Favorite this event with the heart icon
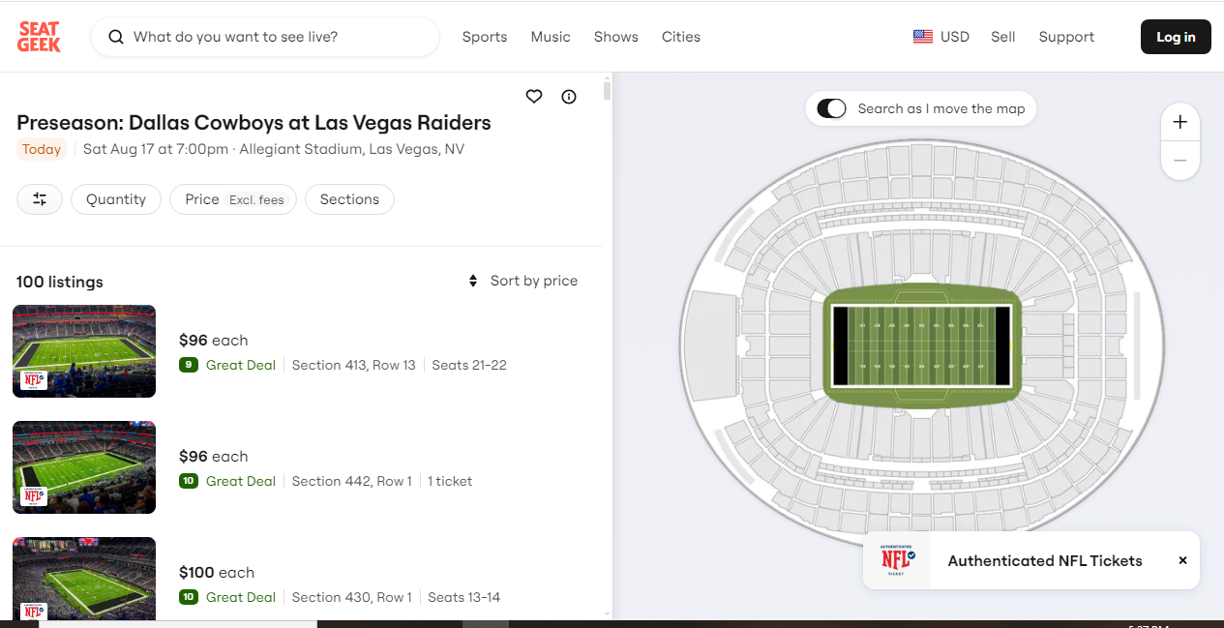 click(x=534, y=96)
